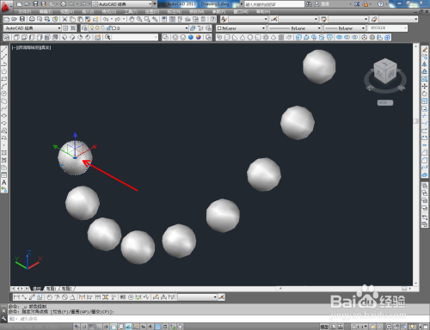
Task: Click the WCS label below the ViewCube
Action: (385, 102)
